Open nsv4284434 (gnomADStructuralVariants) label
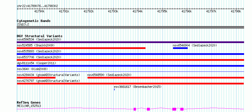Screen dimensions: 252x112 48,75
